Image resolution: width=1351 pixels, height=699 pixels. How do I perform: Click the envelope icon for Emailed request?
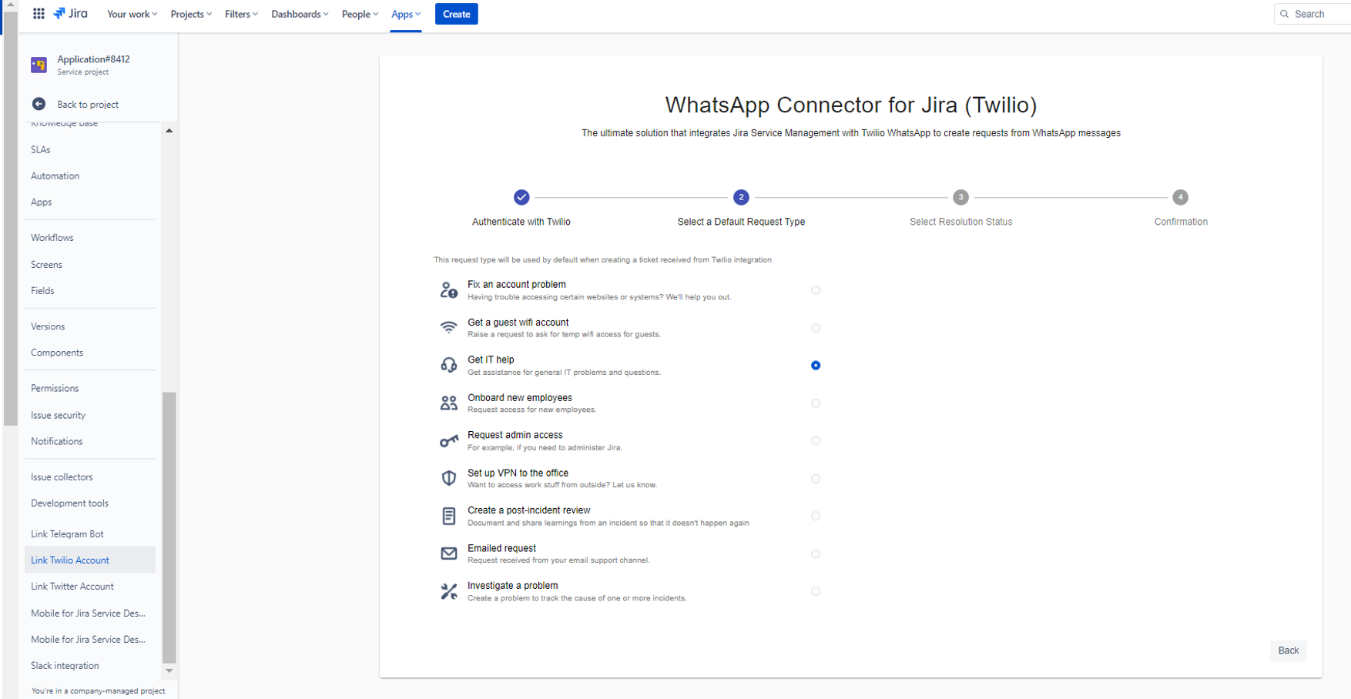pyautogui.click(x=448, y=554)
